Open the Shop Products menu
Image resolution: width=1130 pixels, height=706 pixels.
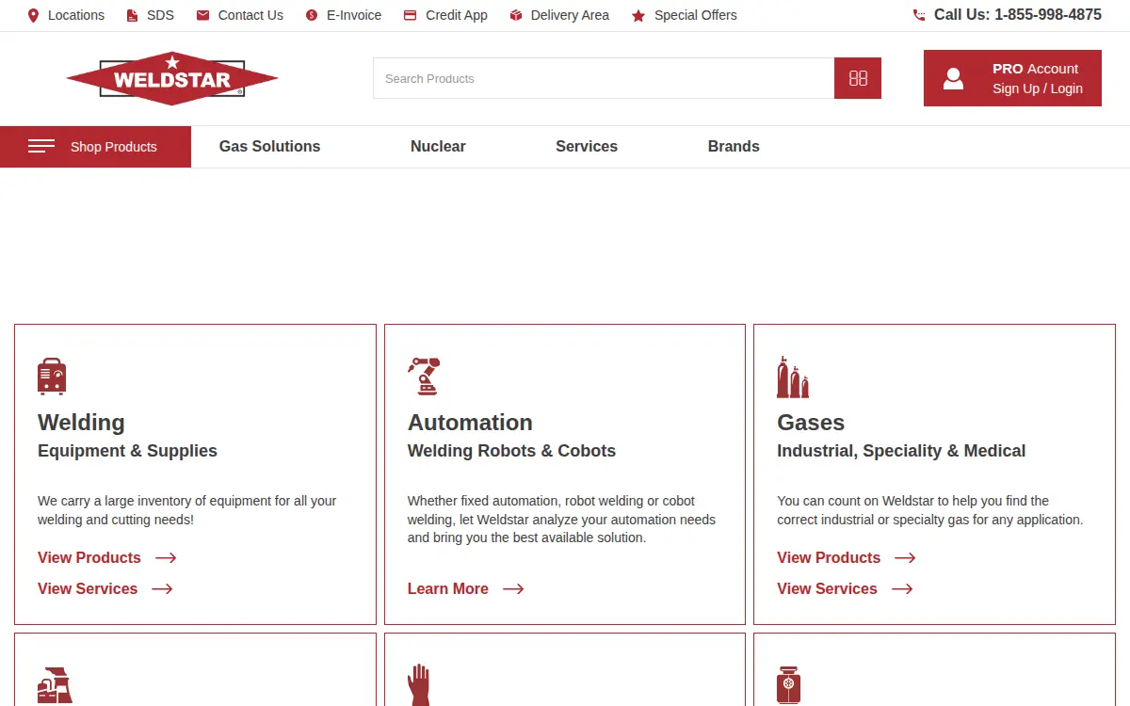pos(95,147)
